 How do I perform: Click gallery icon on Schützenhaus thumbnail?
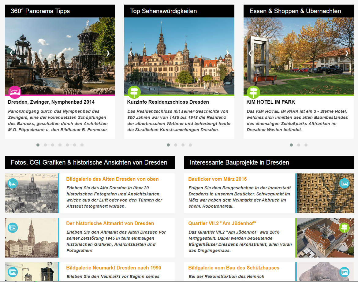pyautogui.click(x=344, y=272)
